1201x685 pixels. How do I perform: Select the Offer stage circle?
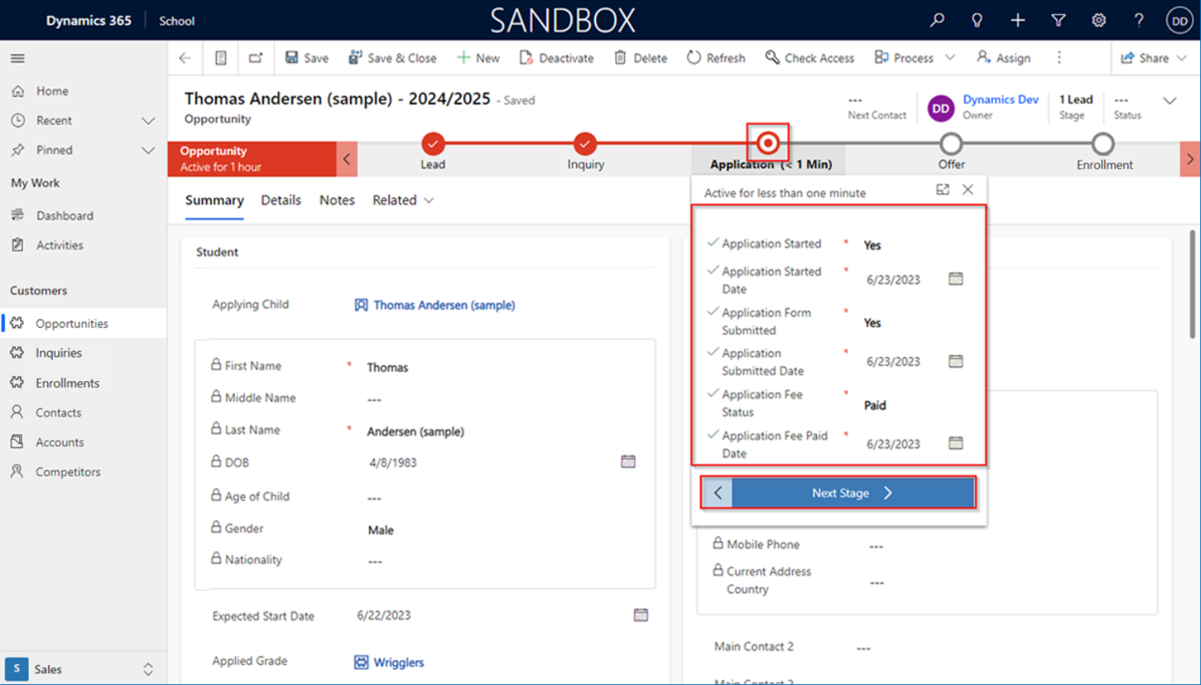tap(951, 144)
